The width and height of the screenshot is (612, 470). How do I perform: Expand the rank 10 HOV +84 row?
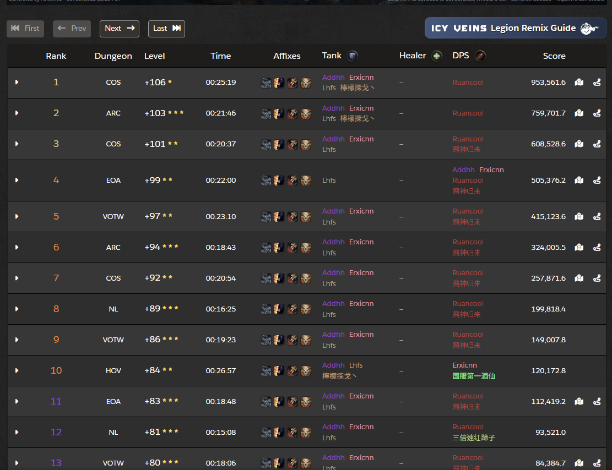coord(17,370)
